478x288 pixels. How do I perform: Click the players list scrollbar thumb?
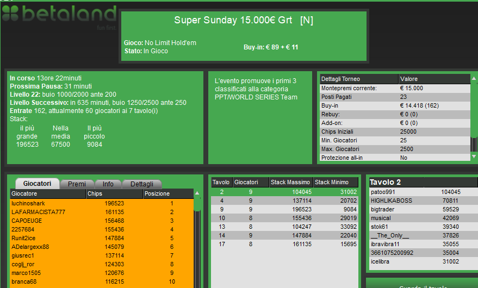tap(197, 204)
